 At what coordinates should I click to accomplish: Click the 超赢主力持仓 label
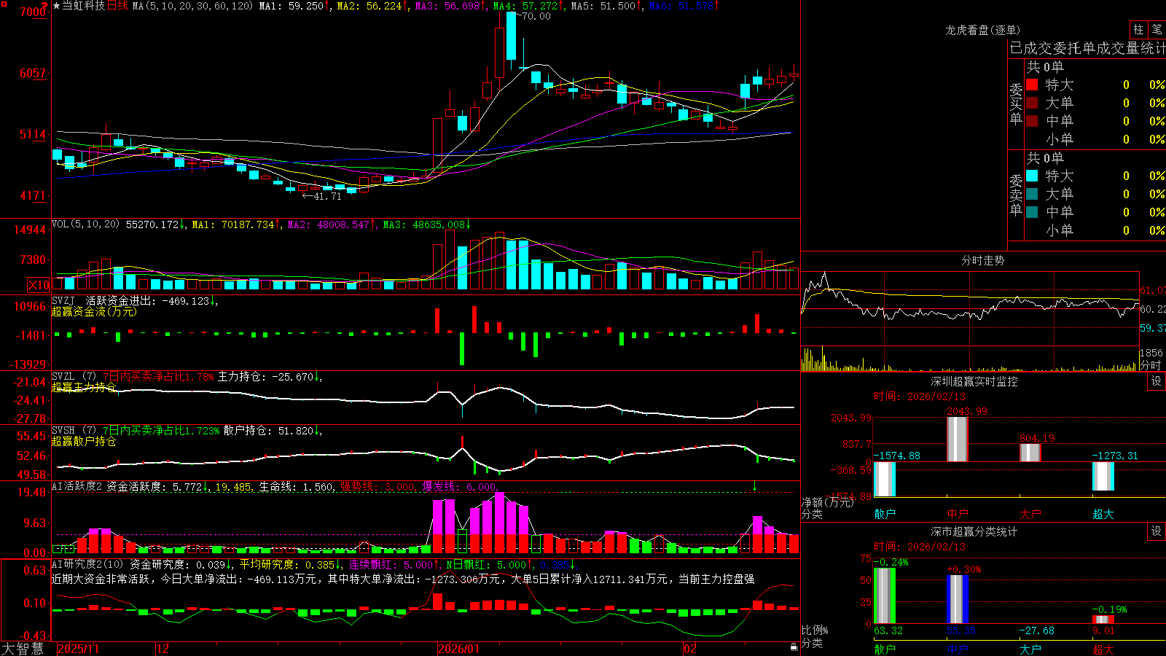tap(84, 387)
